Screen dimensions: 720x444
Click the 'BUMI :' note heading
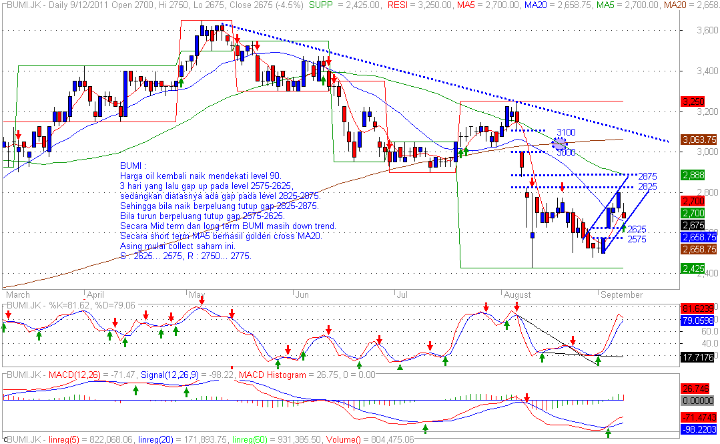(x=133, y=166)
